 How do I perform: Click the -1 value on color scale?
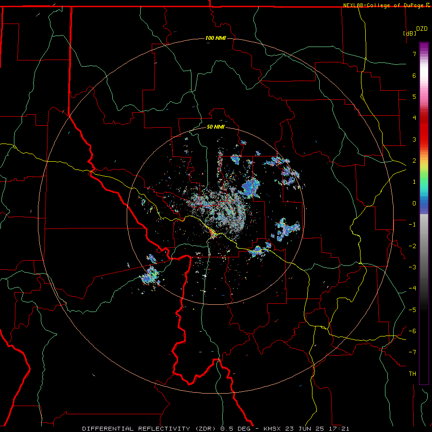412,225
